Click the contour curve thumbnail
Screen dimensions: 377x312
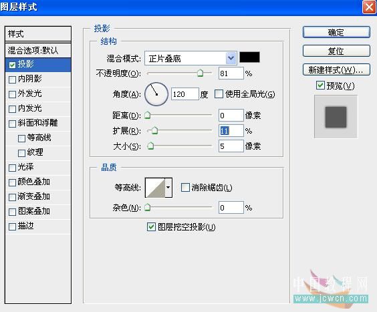coord(155,188)
